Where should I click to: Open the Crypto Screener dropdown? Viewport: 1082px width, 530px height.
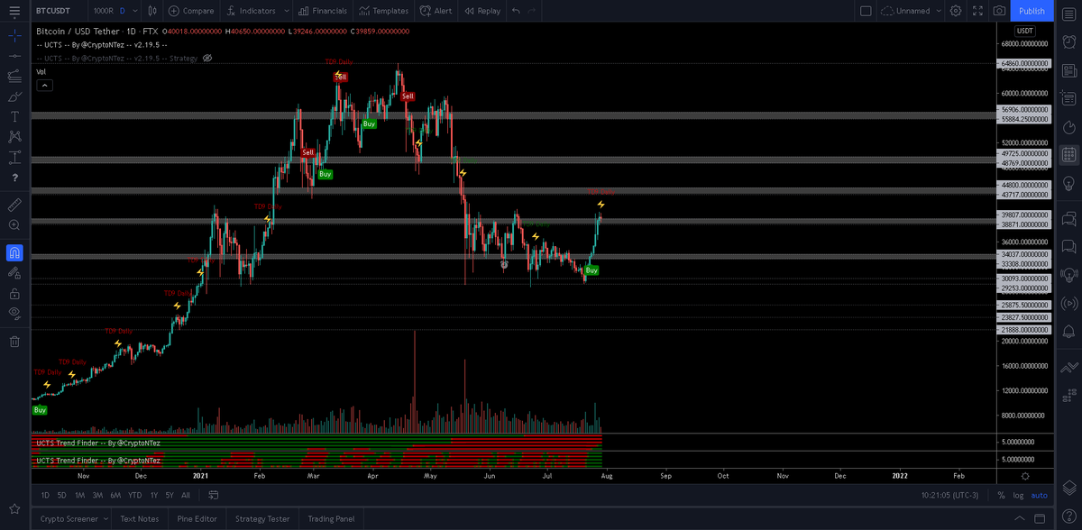tap(74, 518)
